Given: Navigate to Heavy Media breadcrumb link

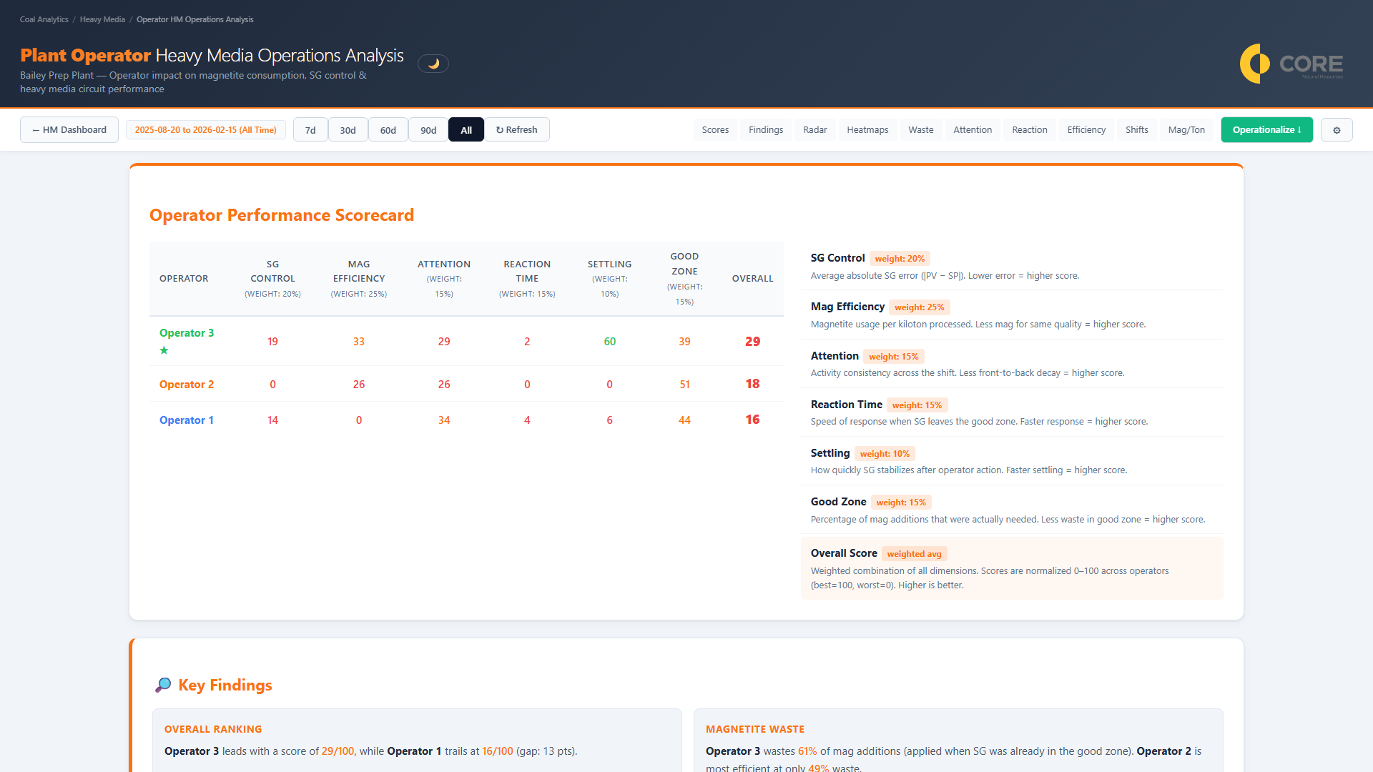Looking at the screenshot, I should (x=102, y=19).
